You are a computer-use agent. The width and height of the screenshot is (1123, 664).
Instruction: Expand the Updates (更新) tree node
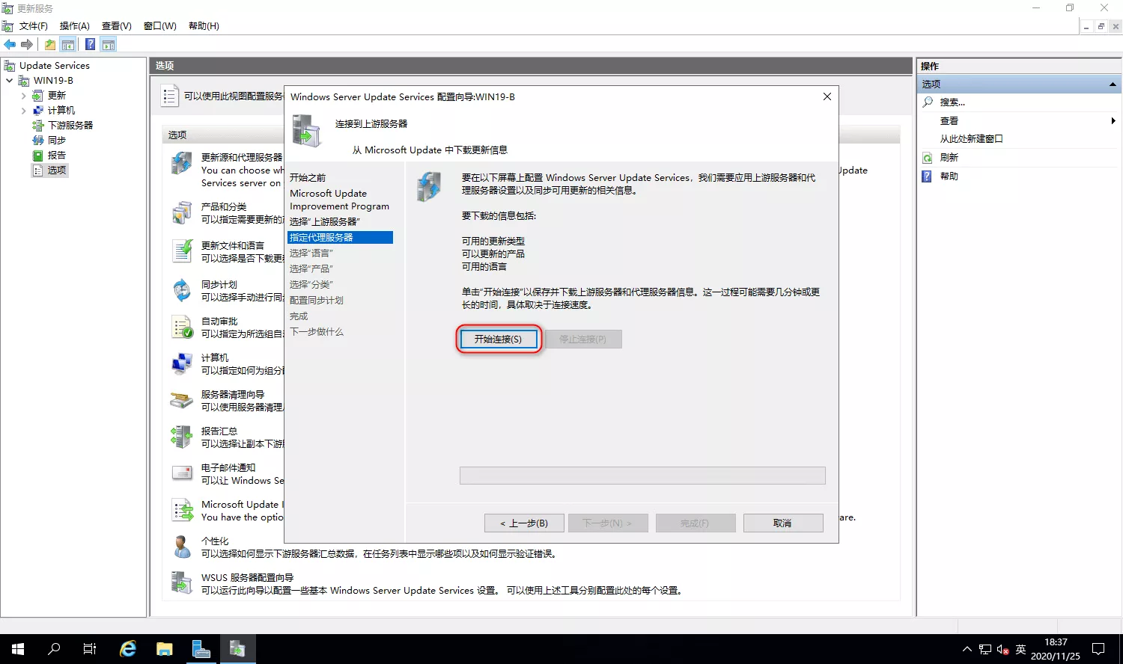click(24, 96)
